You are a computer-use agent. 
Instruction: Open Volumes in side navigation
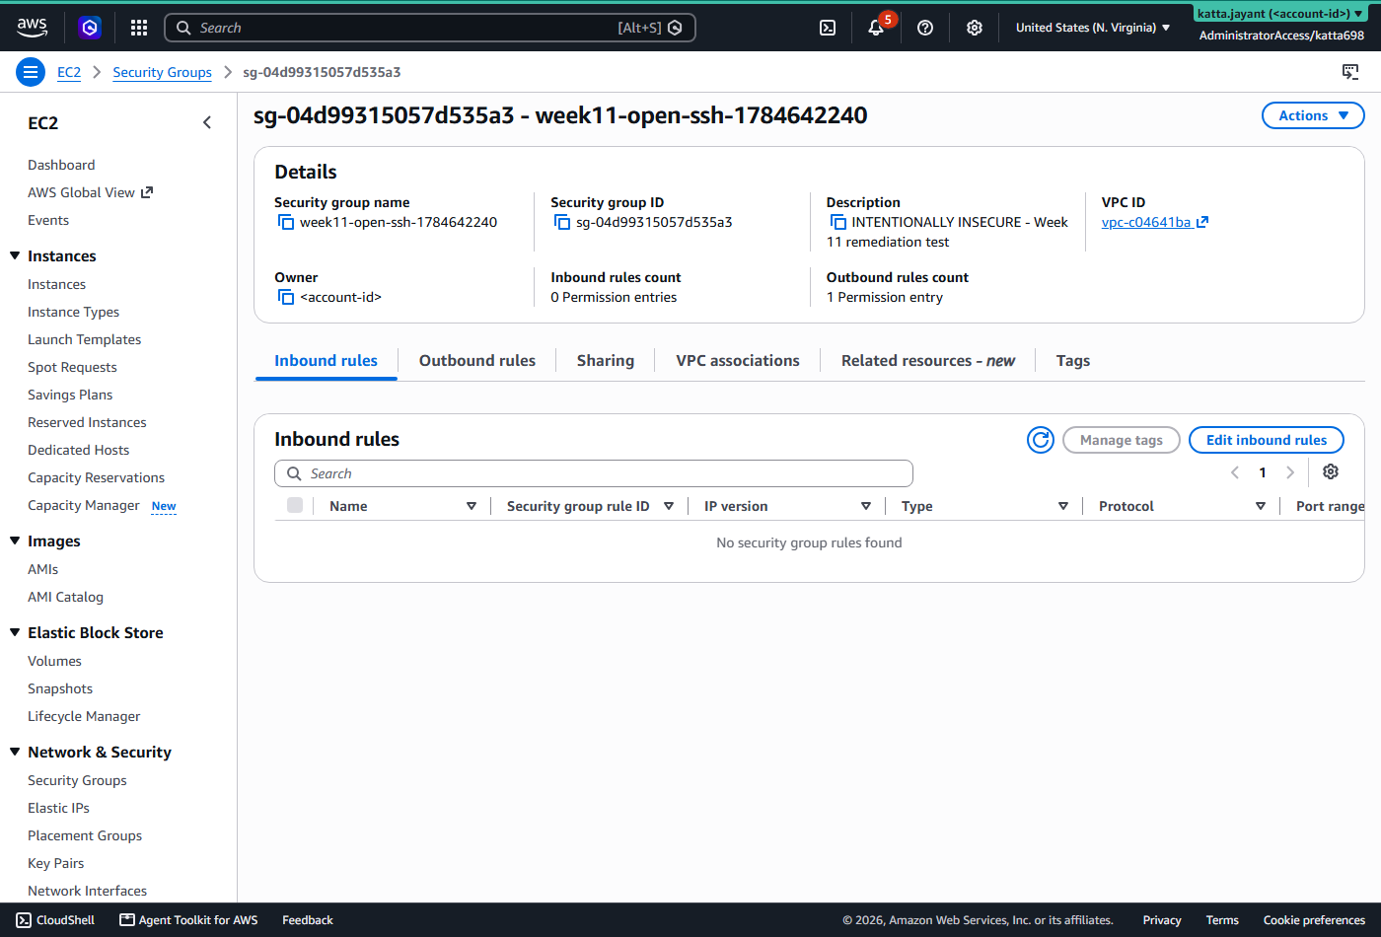[x=54, y=661]
